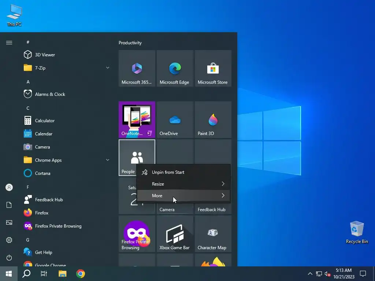
Task: Open File Explorer from the taskbar
Action: pos(62,274)
